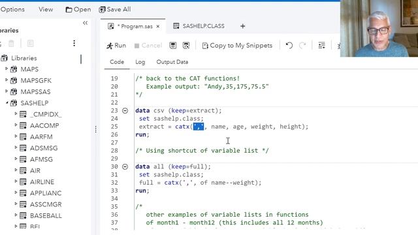This screenshot has width=418, height=235.
Task: Expand the BASEBALL table node
Action: pos(16,215)
